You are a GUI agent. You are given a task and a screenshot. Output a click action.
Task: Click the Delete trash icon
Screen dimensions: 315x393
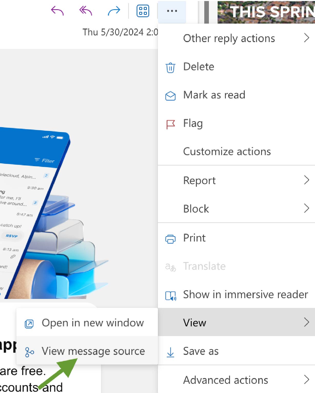(170, 67)
